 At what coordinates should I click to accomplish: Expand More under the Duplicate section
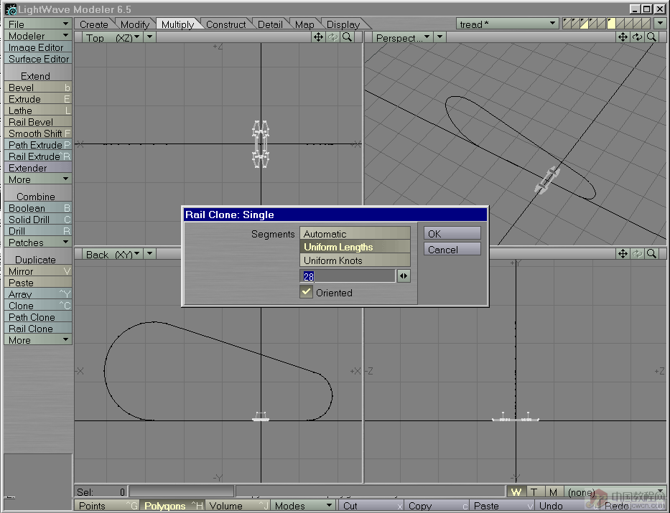click(x=37, y=339)
